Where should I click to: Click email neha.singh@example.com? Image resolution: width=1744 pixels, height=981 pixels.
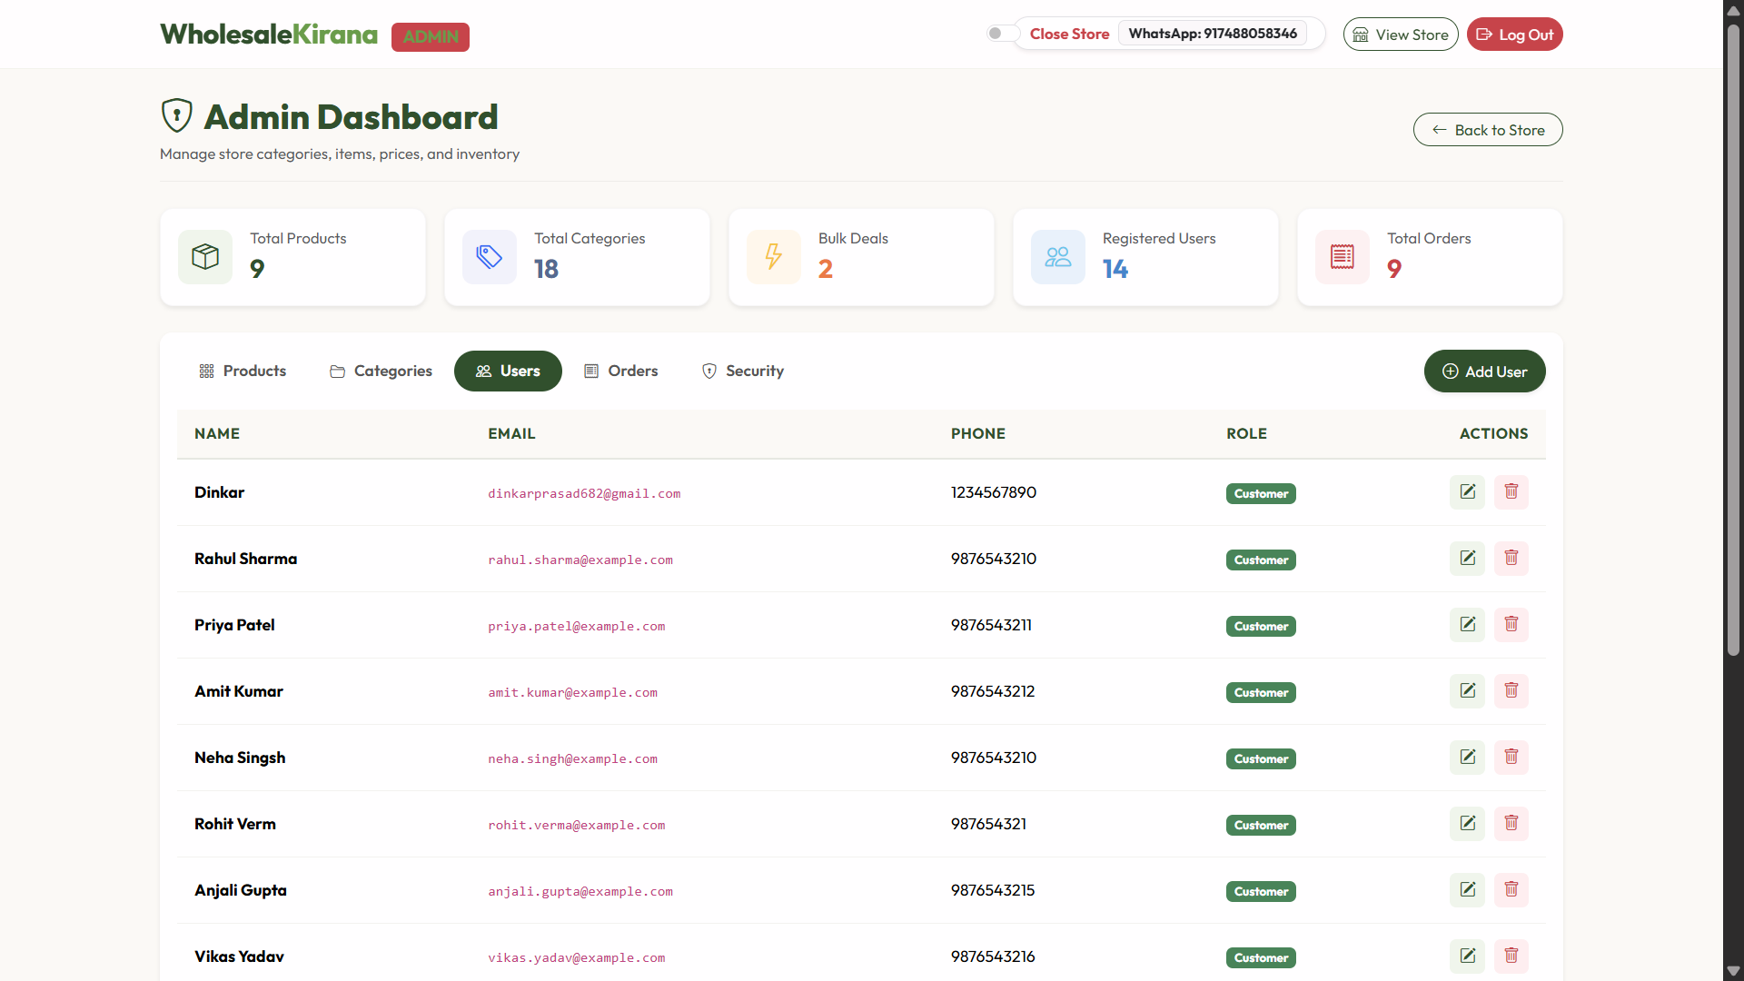coord(572,758)
